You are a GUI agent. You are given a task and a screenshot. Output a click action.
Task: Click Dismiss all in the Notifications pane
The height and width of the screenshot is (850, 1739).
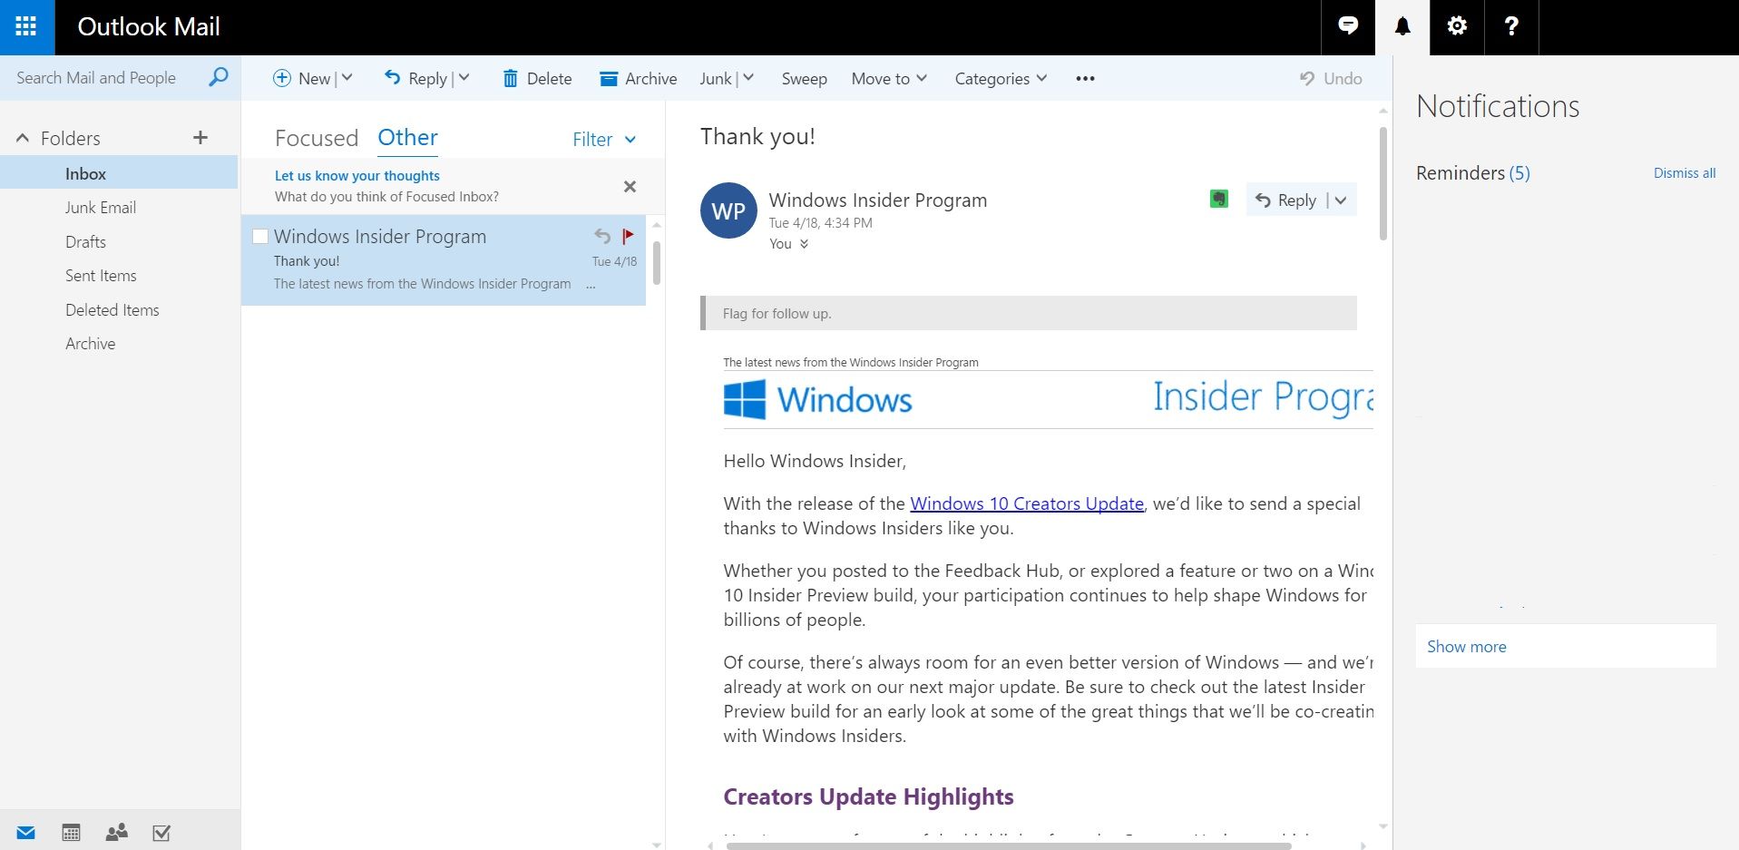pyautogui.click(x=1683, y=172)
